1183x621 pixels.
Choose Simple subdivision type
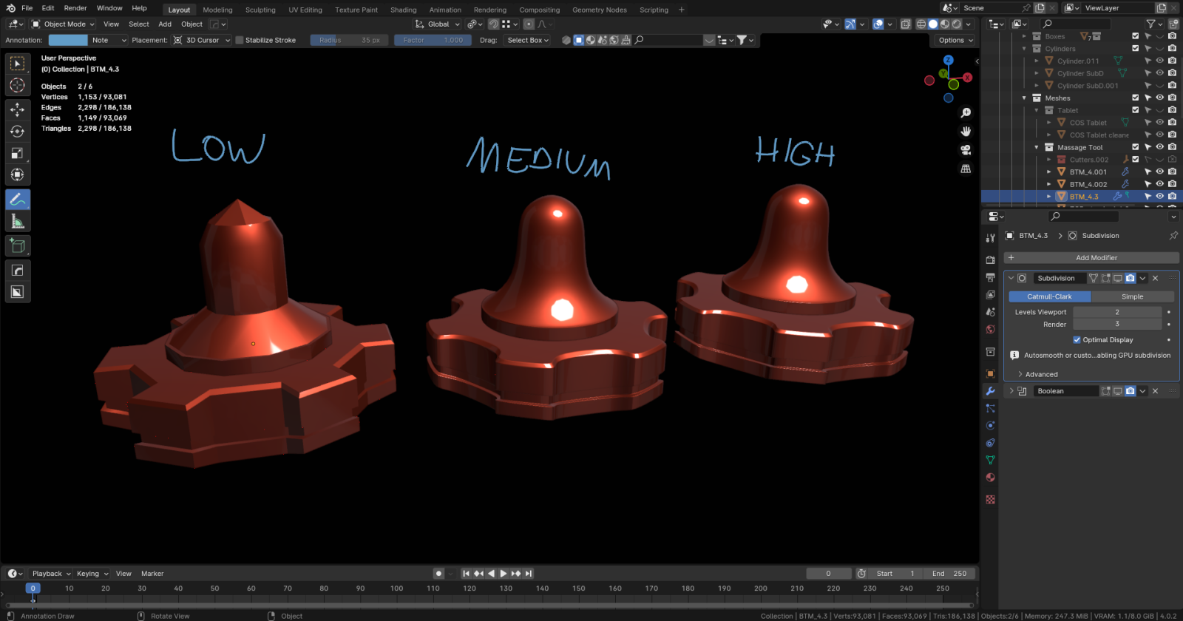[1132, 296]
